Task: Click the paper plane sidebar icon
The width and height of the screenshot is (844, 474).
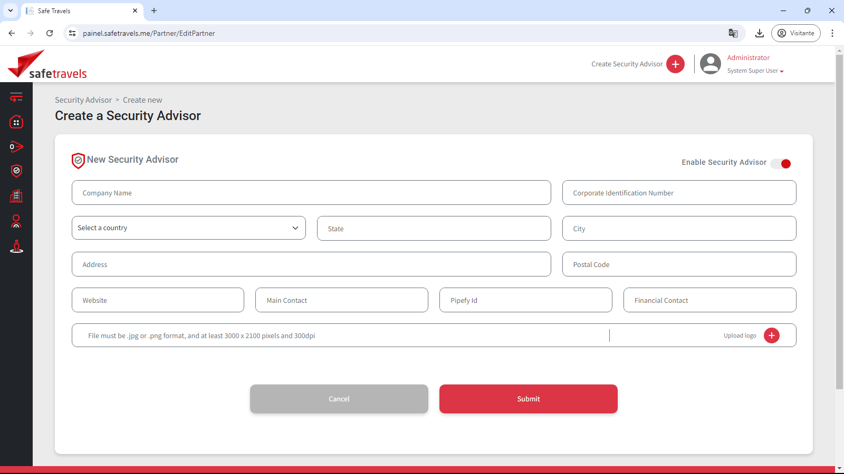Action: (16, 146)
